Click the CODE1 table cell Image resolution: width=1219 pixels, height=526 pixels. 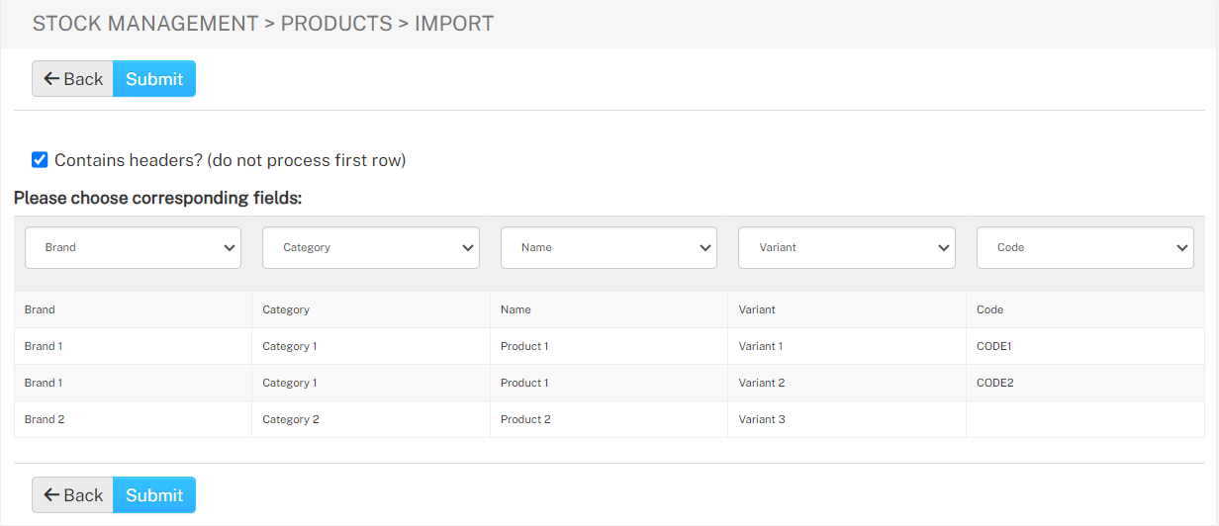point(1085,346)
